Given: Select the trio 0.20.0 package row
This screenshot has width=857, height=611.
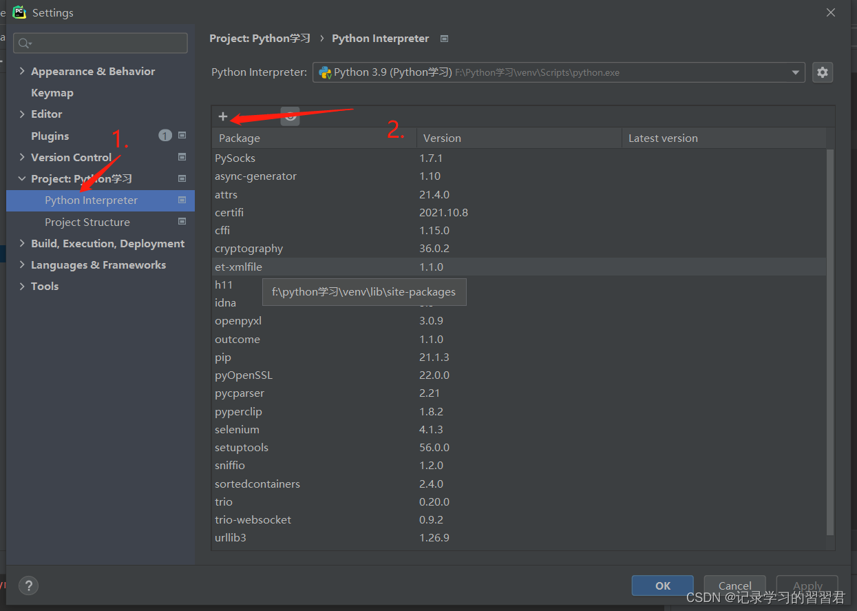Looking at the screenshot, I should (519, 501).
